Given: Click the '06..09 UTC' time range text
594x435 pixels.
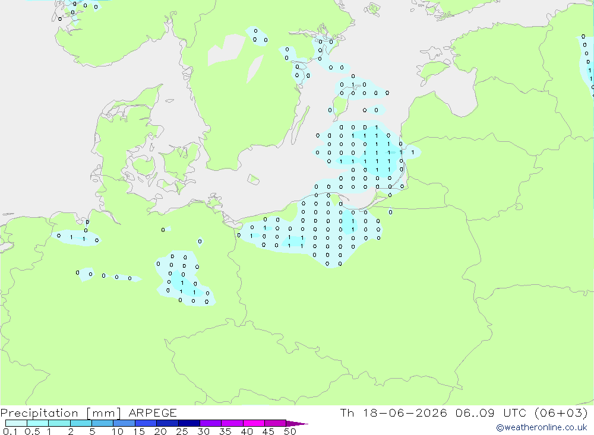Looking at the screenshot, I should coord(492,412).
